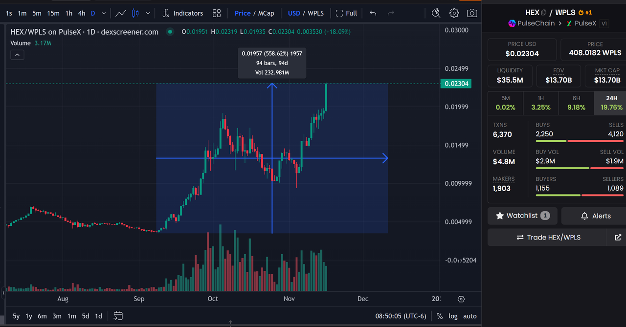
Task: Click the PulseX logo icon
Action: click(x=569, y=23)
